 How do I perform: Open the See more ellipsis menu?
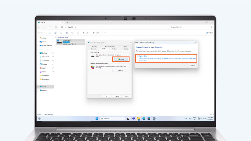click(x=105, y=33)
